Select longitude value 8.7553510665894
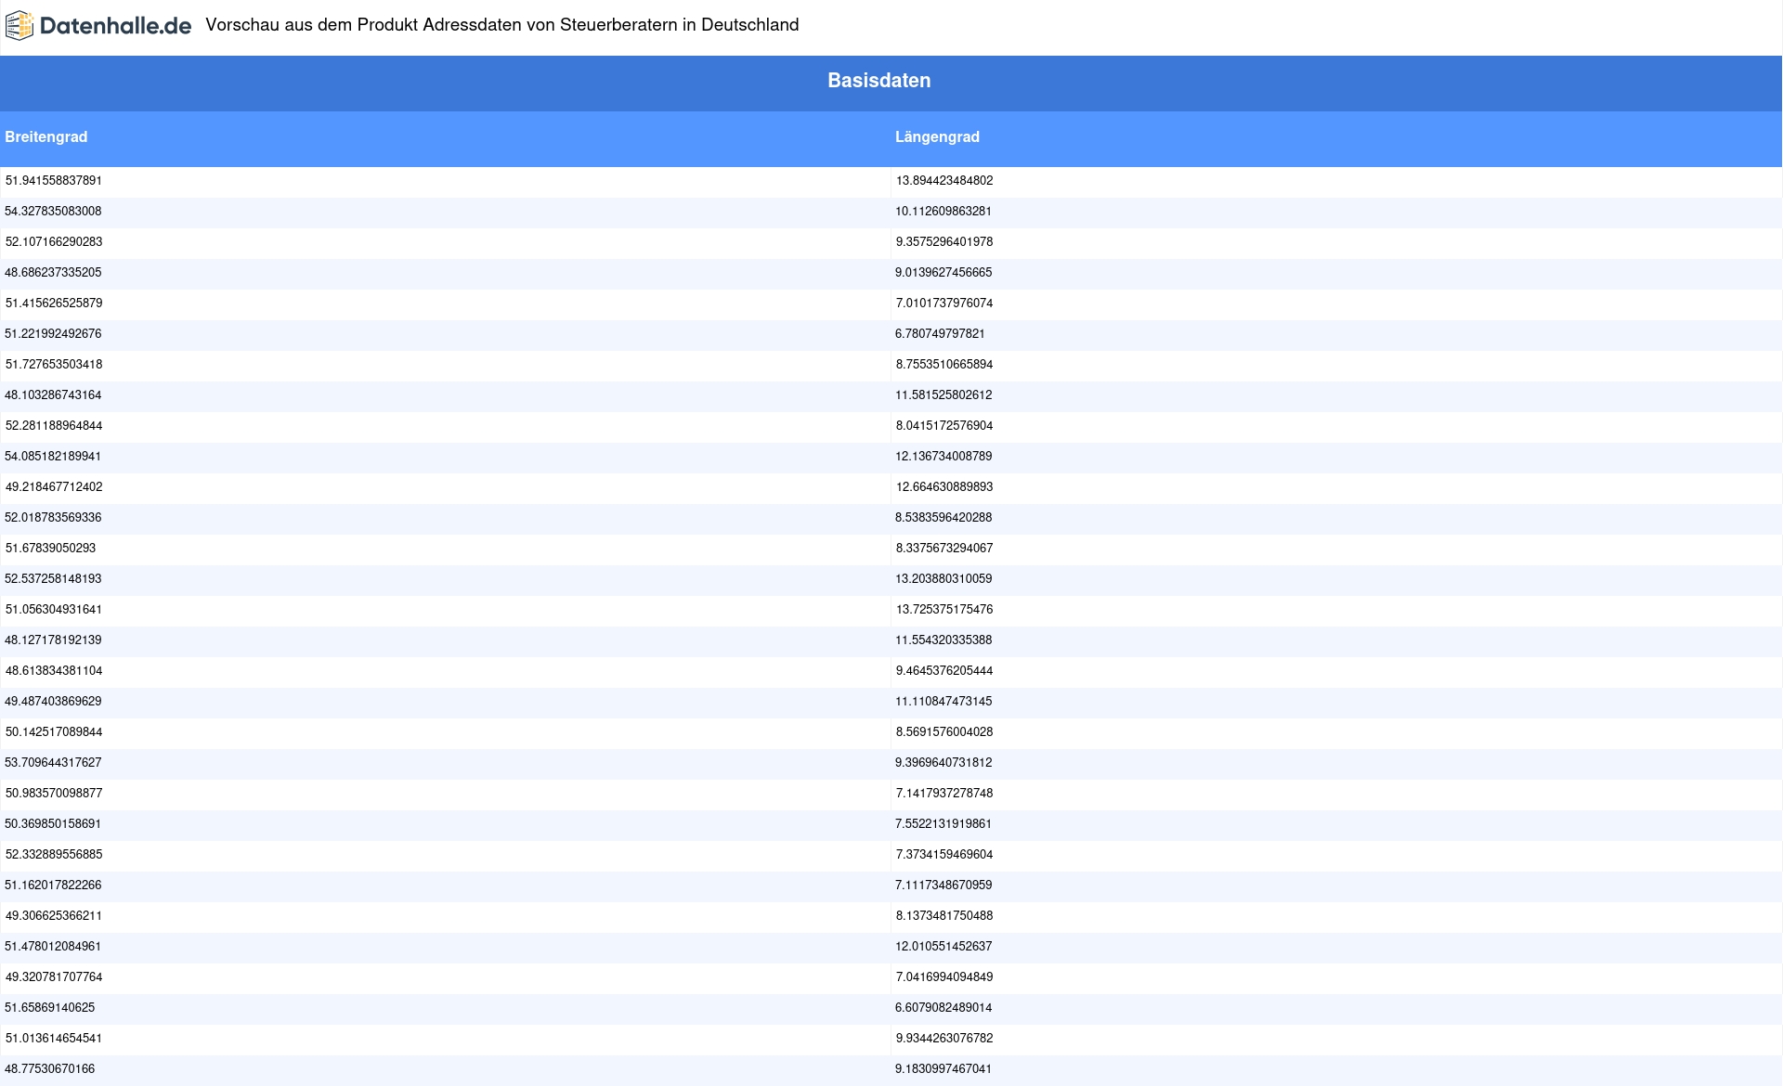 [944, 365]
